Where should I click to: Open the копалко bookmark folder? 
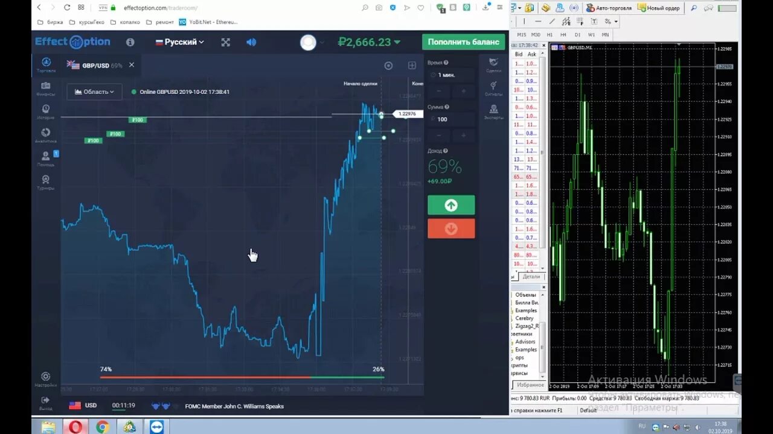click(126, 22)
